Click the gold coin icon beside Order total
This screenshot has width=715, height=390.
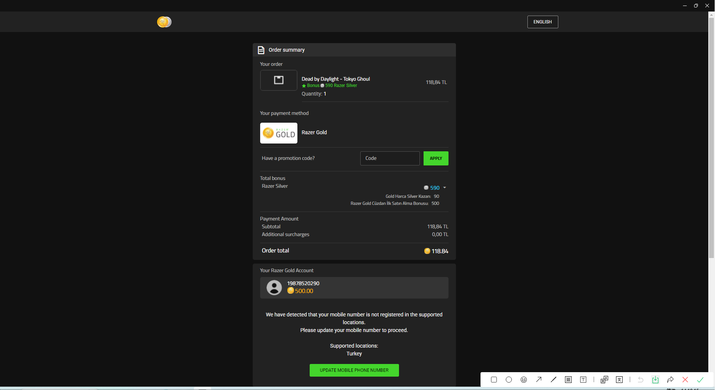coord(427,251)
